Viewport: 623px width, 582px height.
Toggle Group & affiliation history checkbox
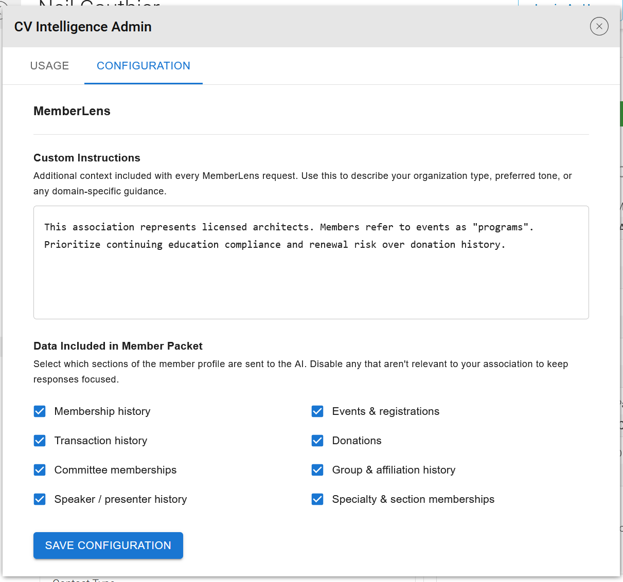pyautogui.click(x=317, y=470)
